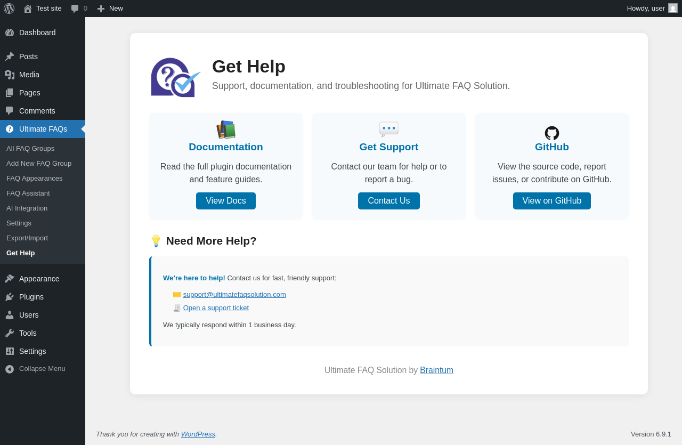Open the Test site home icon
The width and height of the screenshot is (682, 445).
[28, 9]
